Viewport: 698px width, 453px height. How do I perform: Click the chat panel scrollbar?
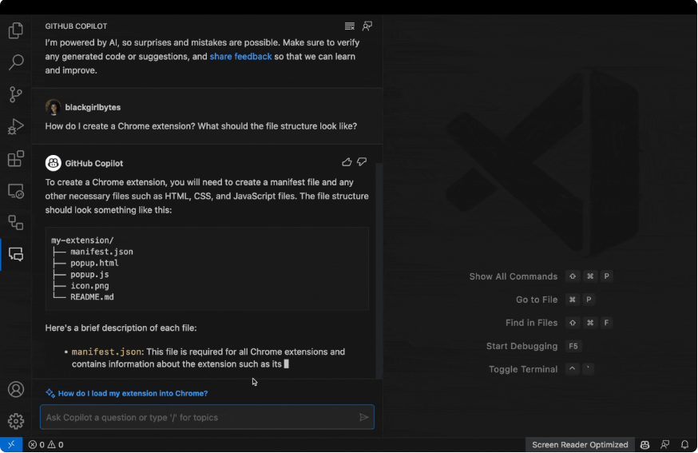[379, 270]
